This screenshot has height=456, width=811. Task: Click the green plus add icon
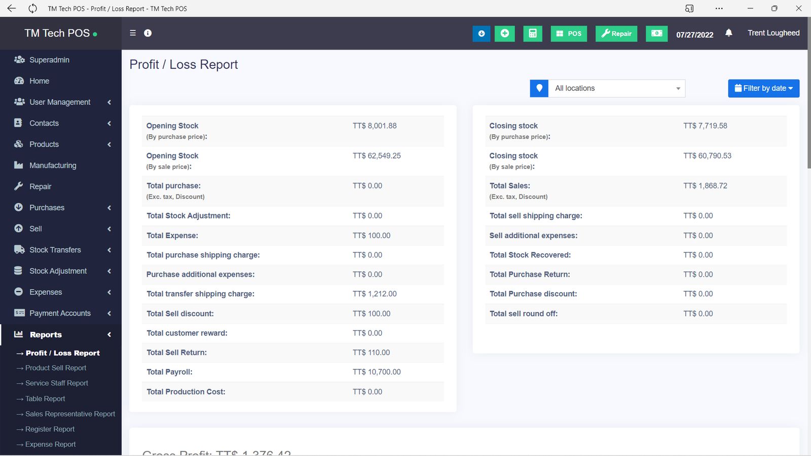505,33
